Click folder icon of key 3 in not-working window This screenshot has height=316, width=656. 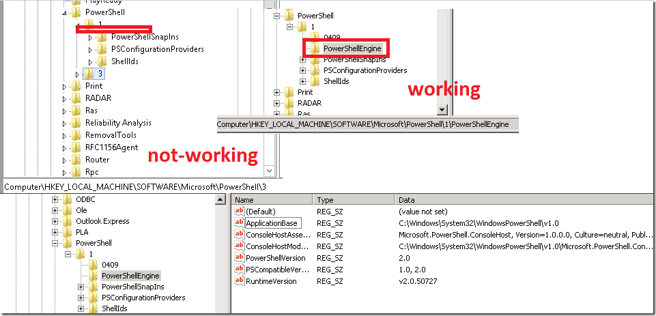[x=89, y=74]
